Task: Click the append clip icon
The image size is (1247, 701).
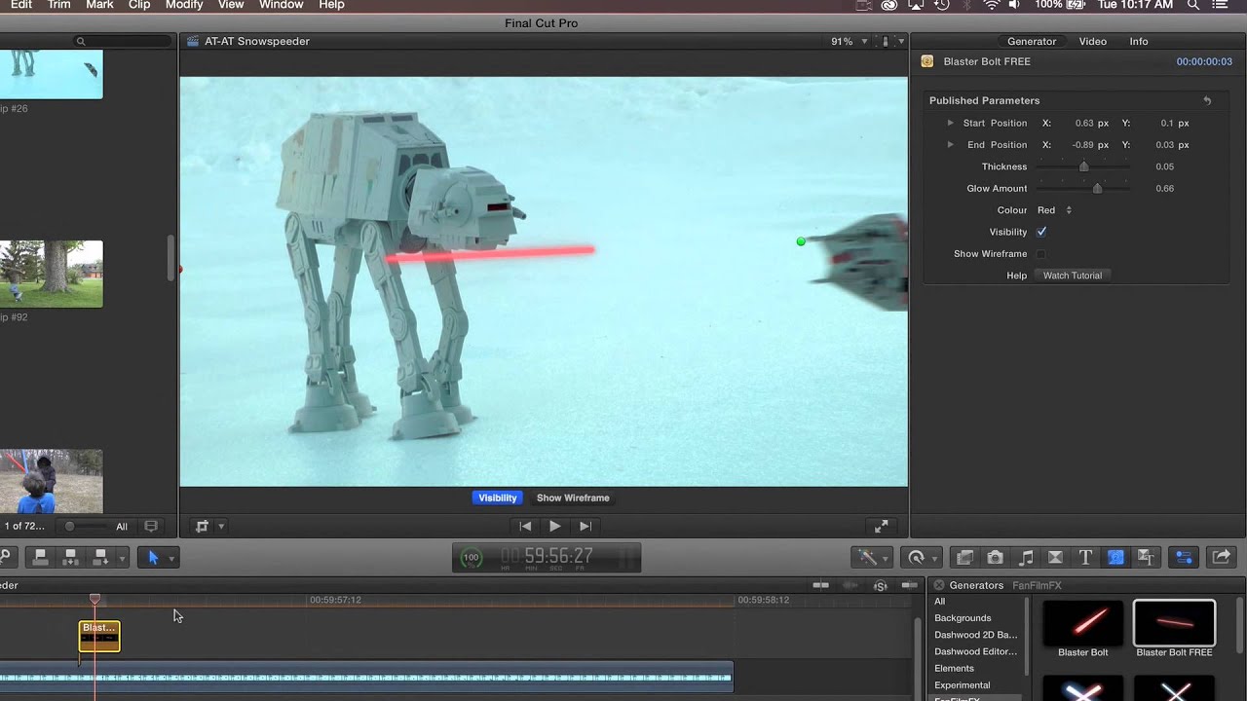Action: coord(100,557)
